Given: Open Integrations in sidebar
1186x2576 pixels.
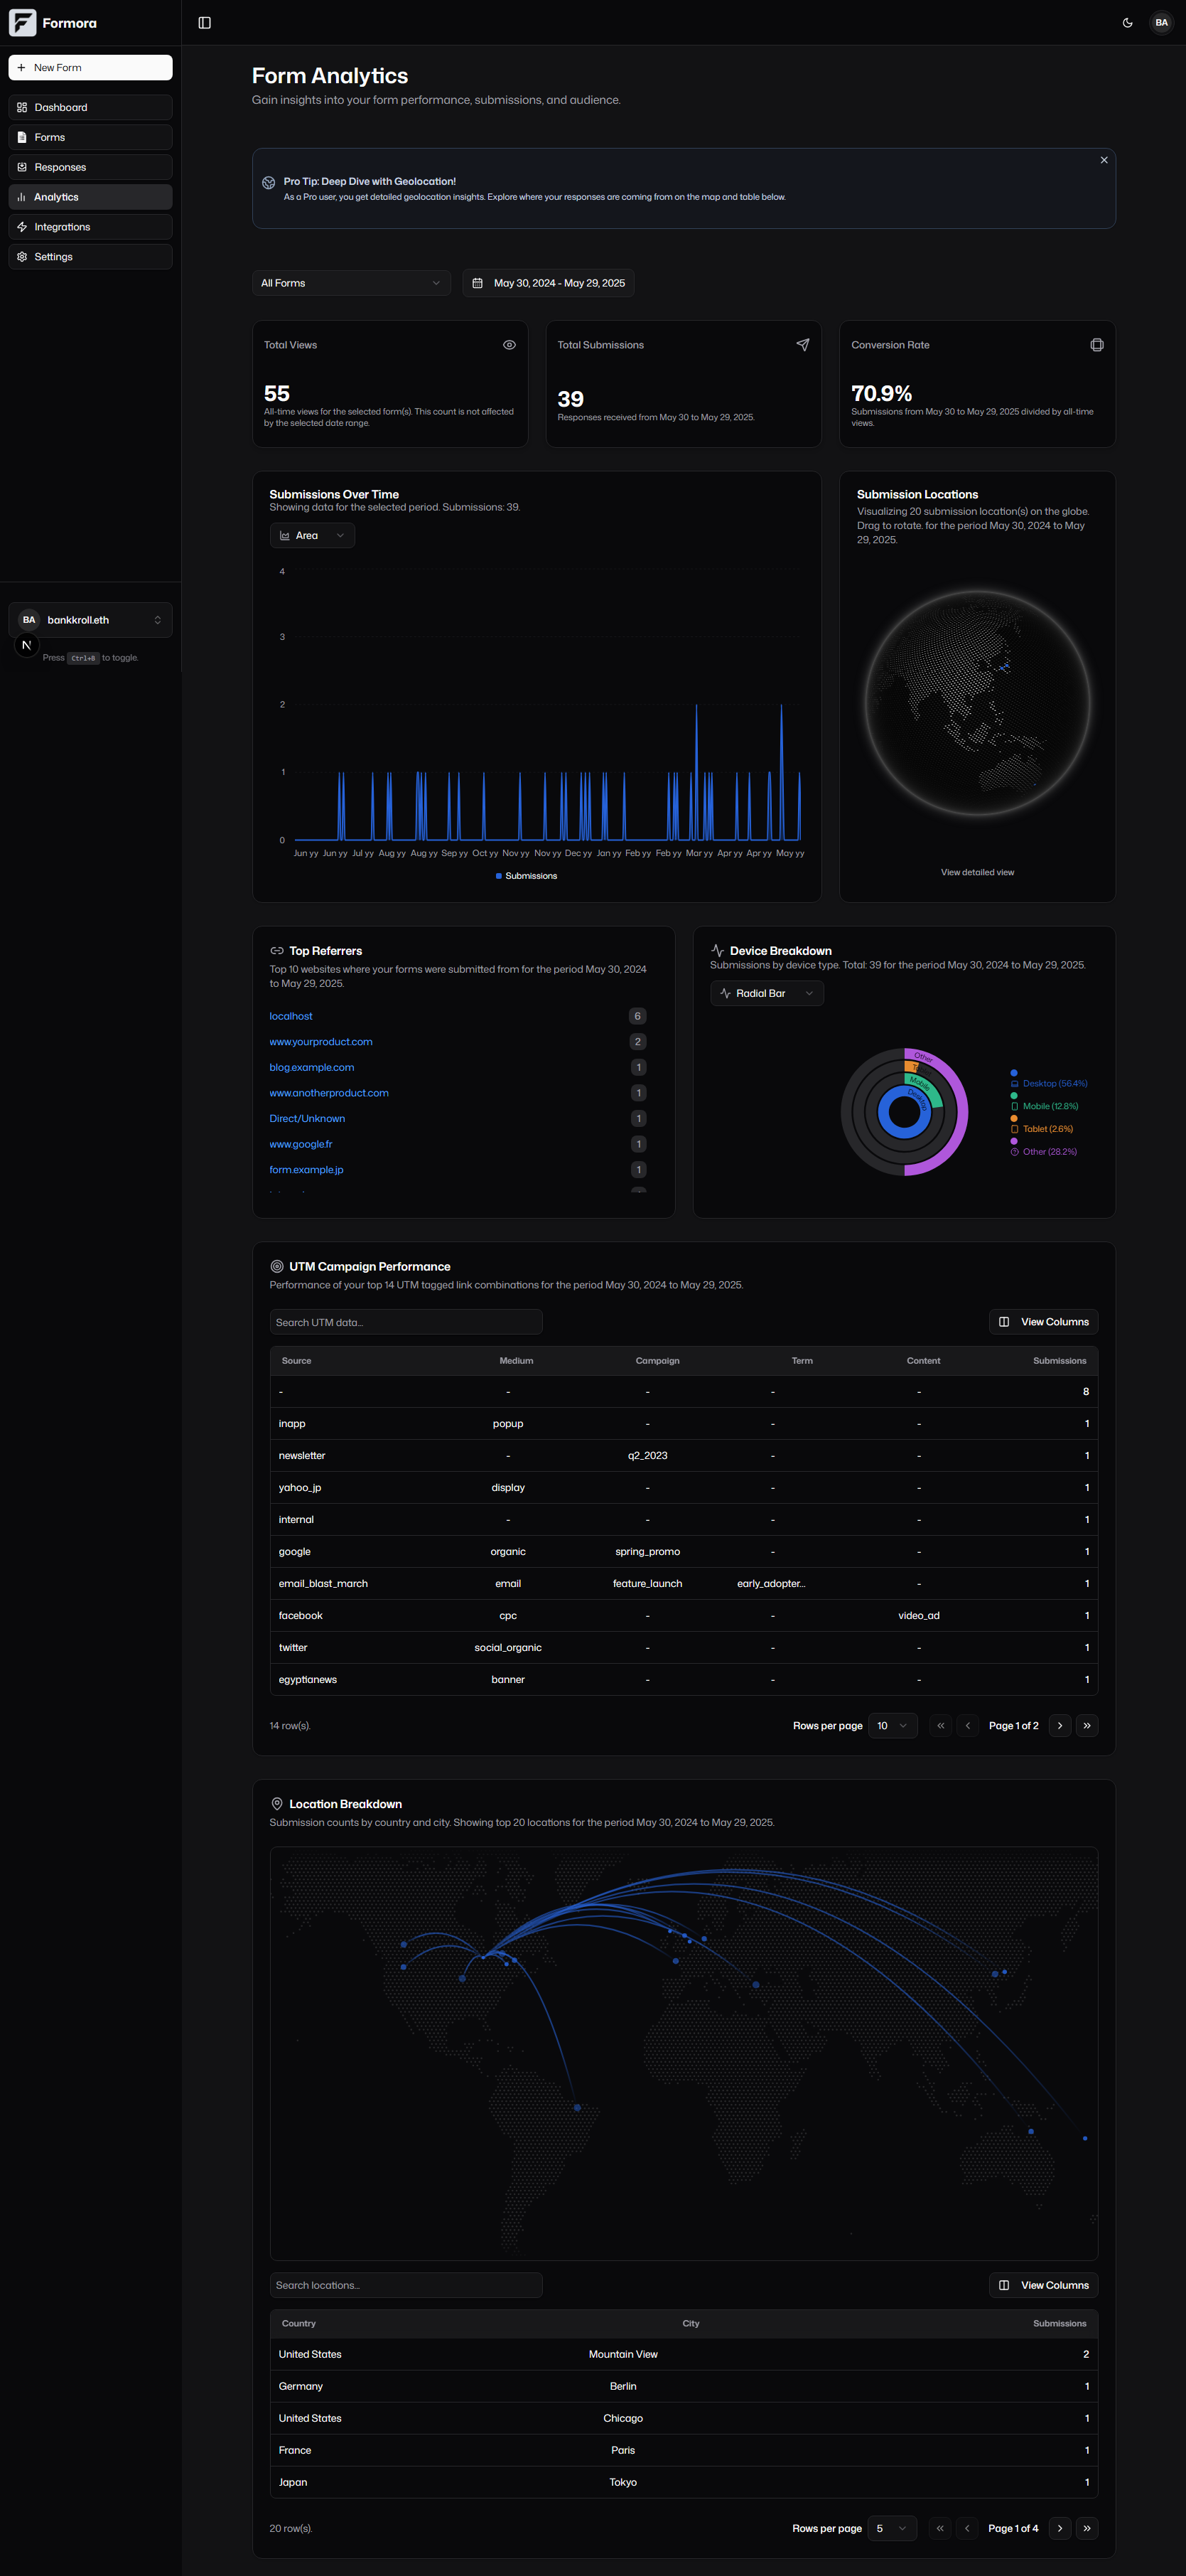Looking at the screenshot, I should click(90, 227).
